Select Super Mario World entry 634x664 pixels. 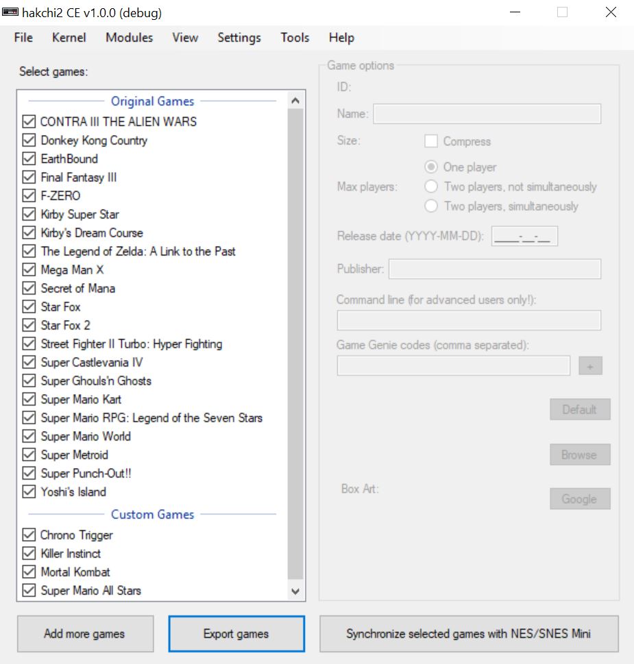(86, 436)
